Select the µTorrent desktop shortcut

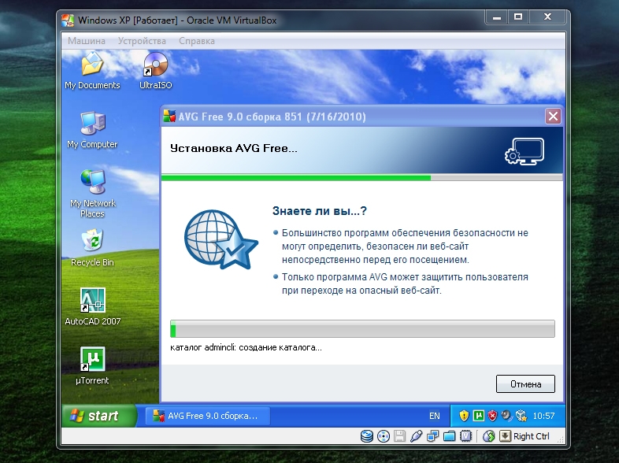tap(92, 360)
